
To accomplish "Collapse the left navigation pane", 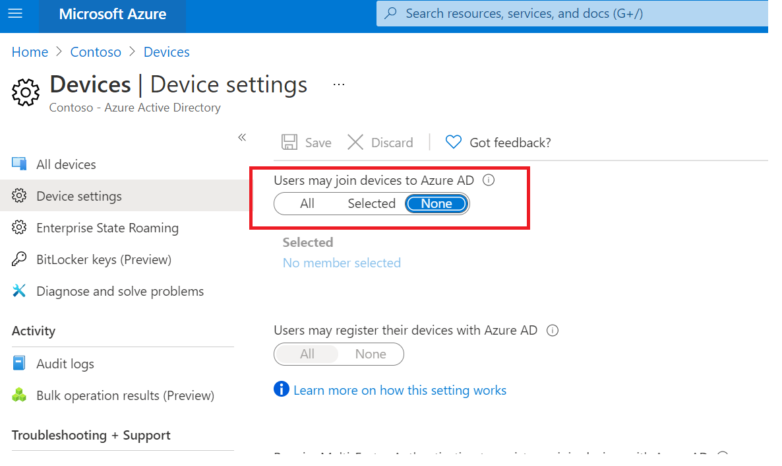I will pyautogui.click(x=242, y=137).
